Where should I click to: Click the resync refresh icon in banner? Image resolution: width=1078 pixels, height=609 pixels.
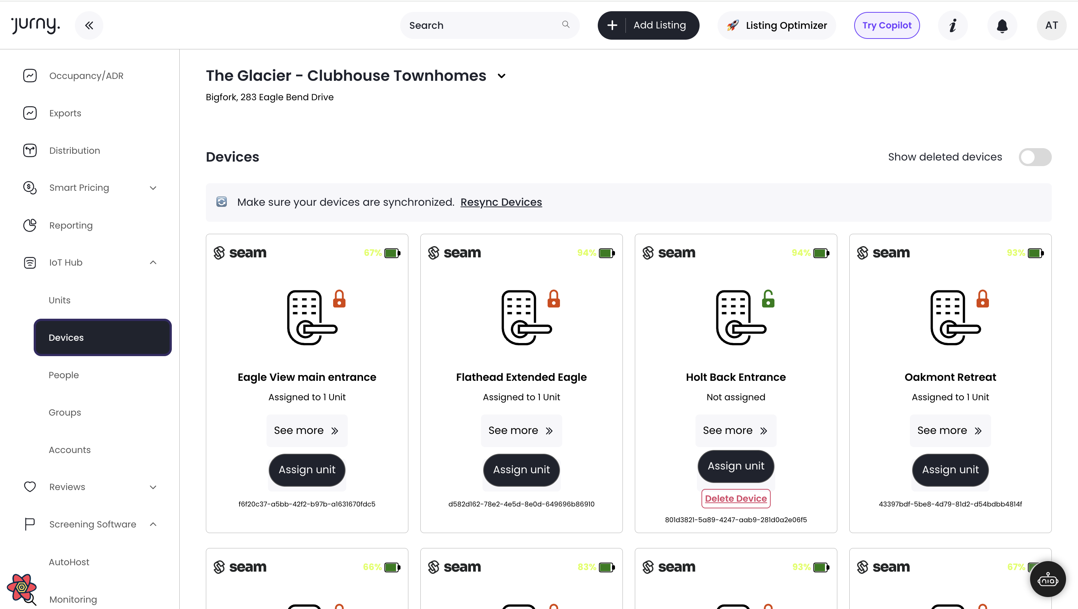point(221,202)
